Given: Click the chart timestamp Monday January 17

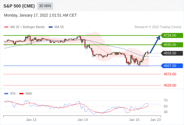Looking at the screenshot, I should (40, 15).
